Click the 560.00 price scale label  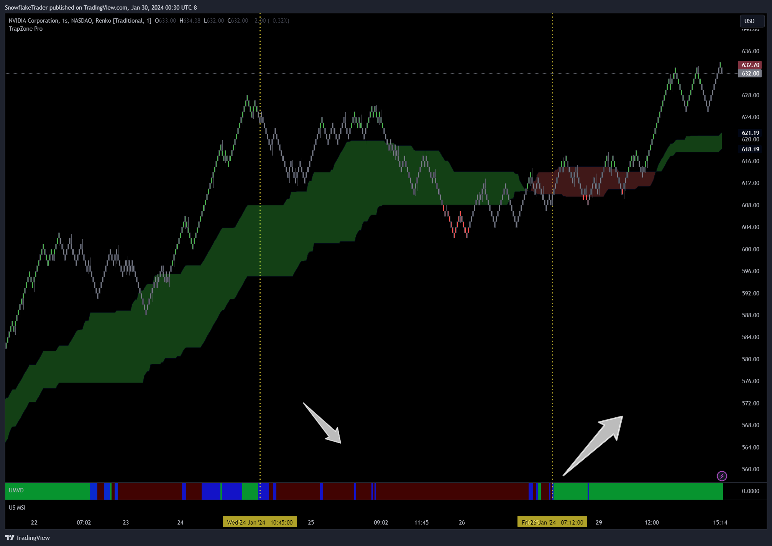point(751,469)
